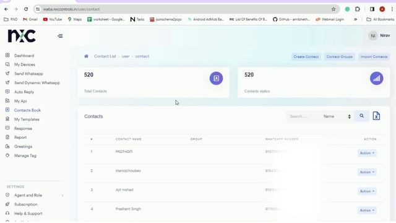Click the Dashboard sidebar icon
The width and height of the screenshot is (396, 223).
pyautogui.click(x=7, y=55)
